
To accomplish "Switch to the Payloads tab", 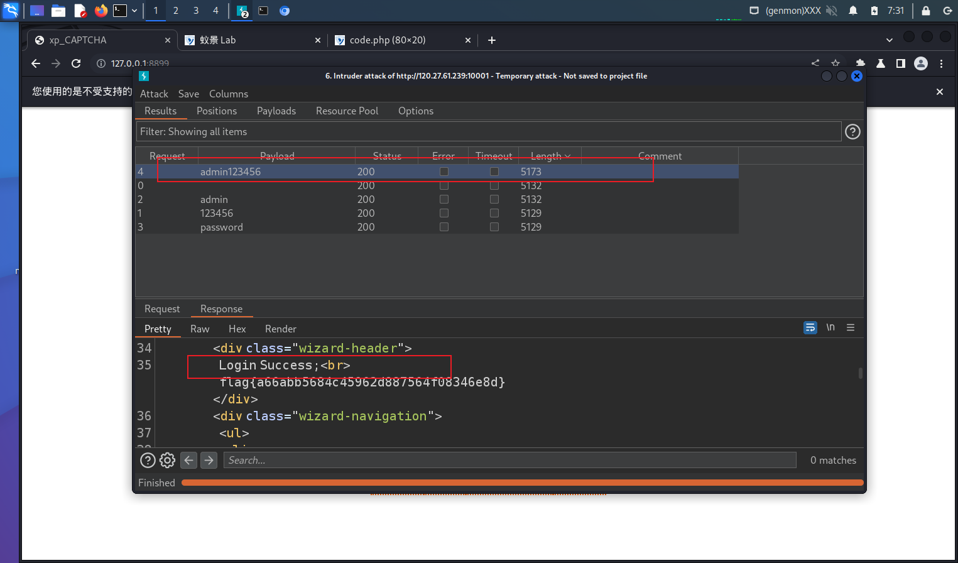I will tap(276, 111).
